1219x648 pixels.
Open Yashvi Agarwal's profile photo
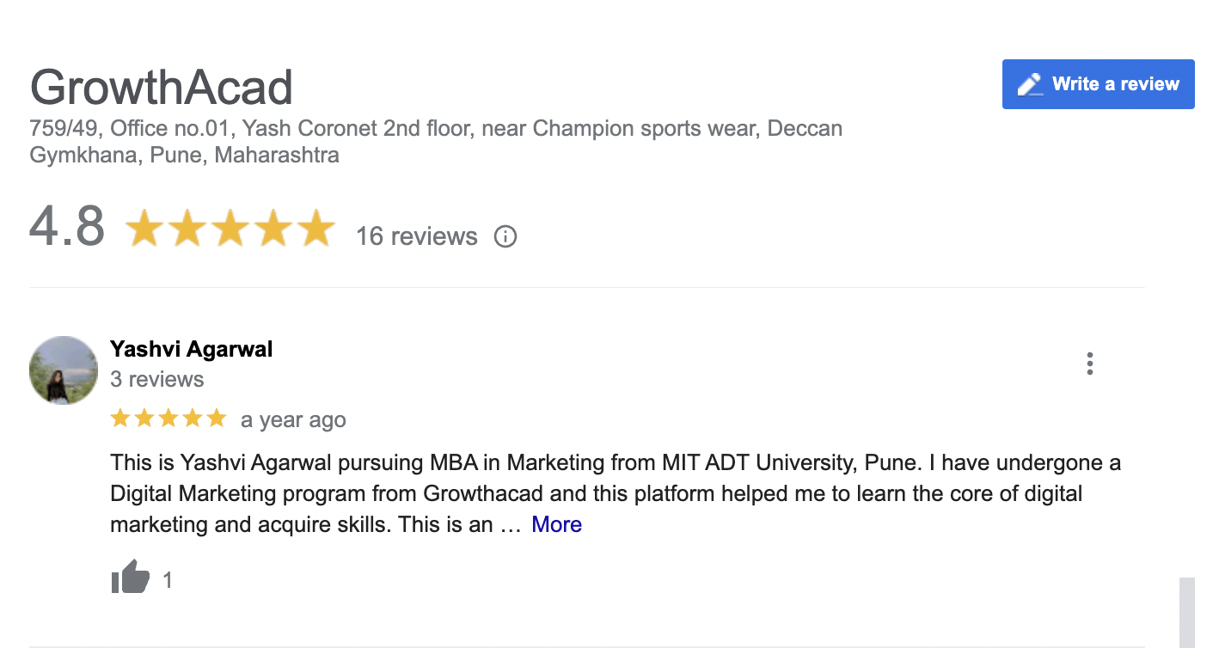point(64,370)
